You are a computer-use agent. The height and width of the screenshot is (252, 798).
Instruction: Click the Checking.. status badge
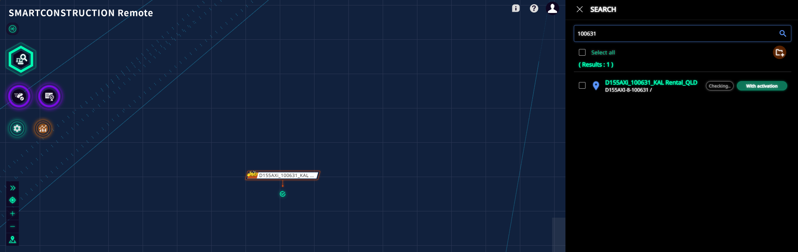point(720,86)
